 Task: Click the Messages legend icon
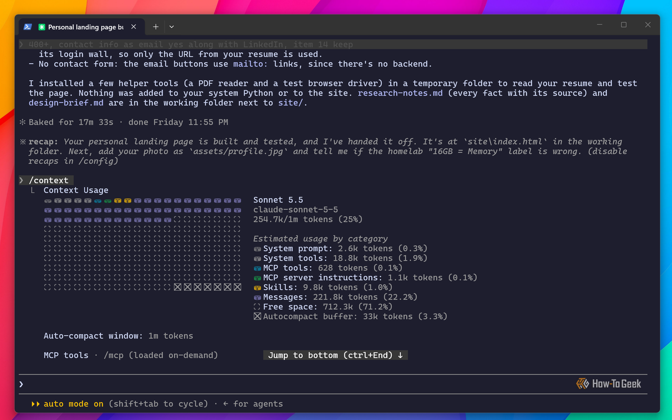point(257,297)
